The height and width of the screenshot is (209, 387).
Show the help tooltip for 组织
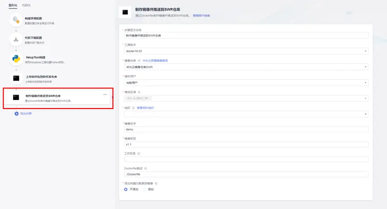coord(133,108)
